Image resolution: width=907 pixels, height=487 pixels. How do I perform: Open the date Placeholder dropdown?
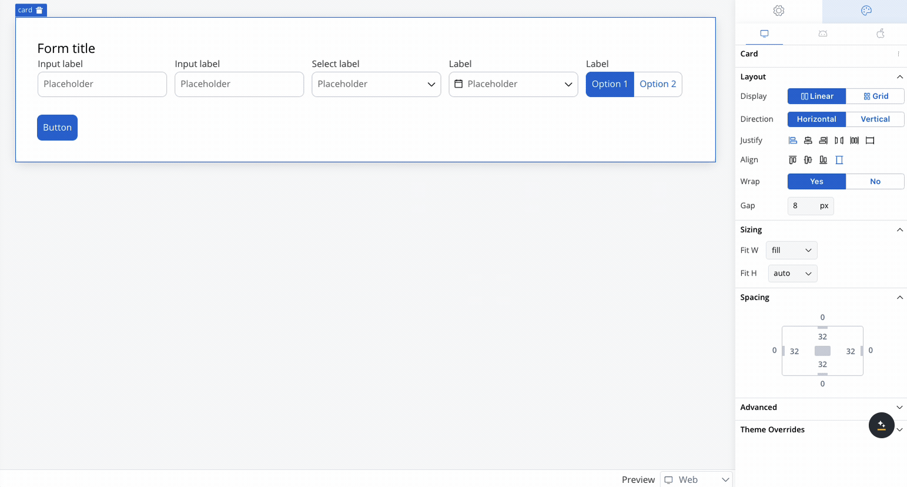click(513, 84)
